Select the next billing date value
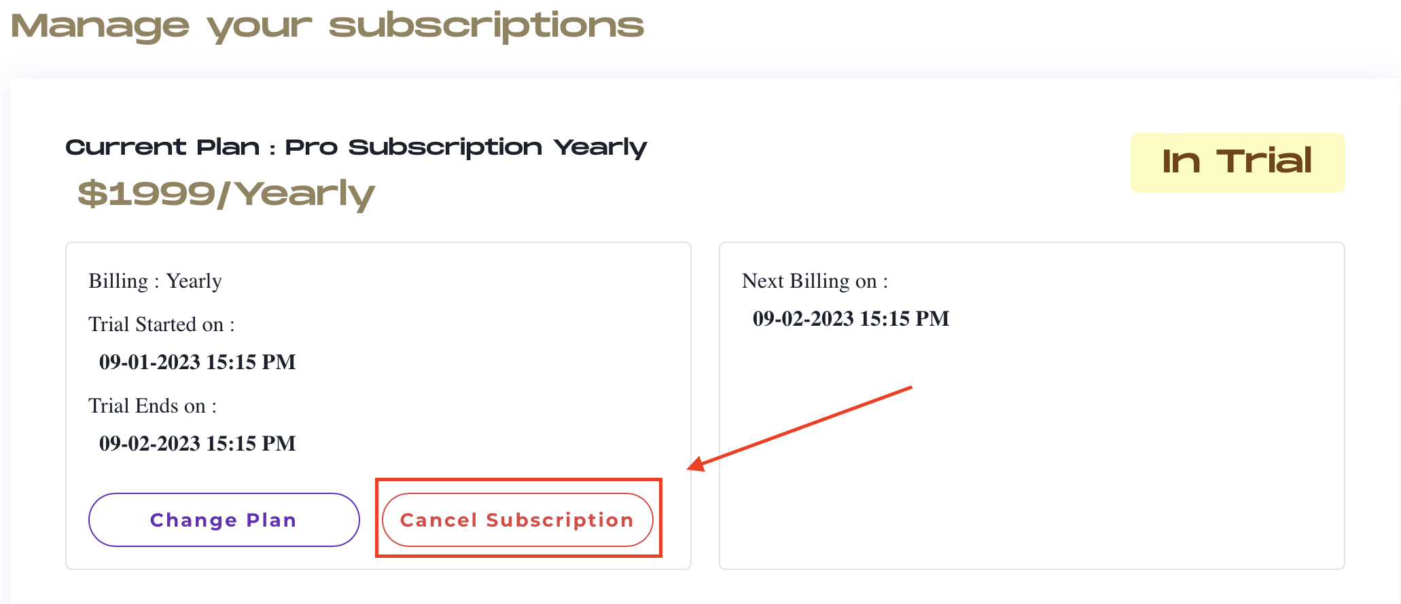Screen dimensions: 1401x604 [851, 318]
